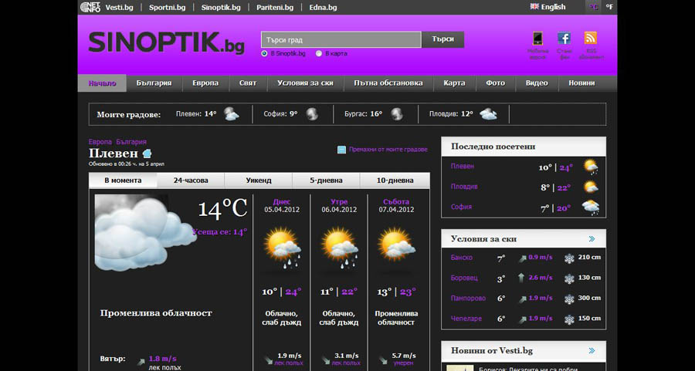Image resolution: width=695 pixels, height=371 pixels.
Task: Open the 10-дневна forecast tab
Action: 395,180
